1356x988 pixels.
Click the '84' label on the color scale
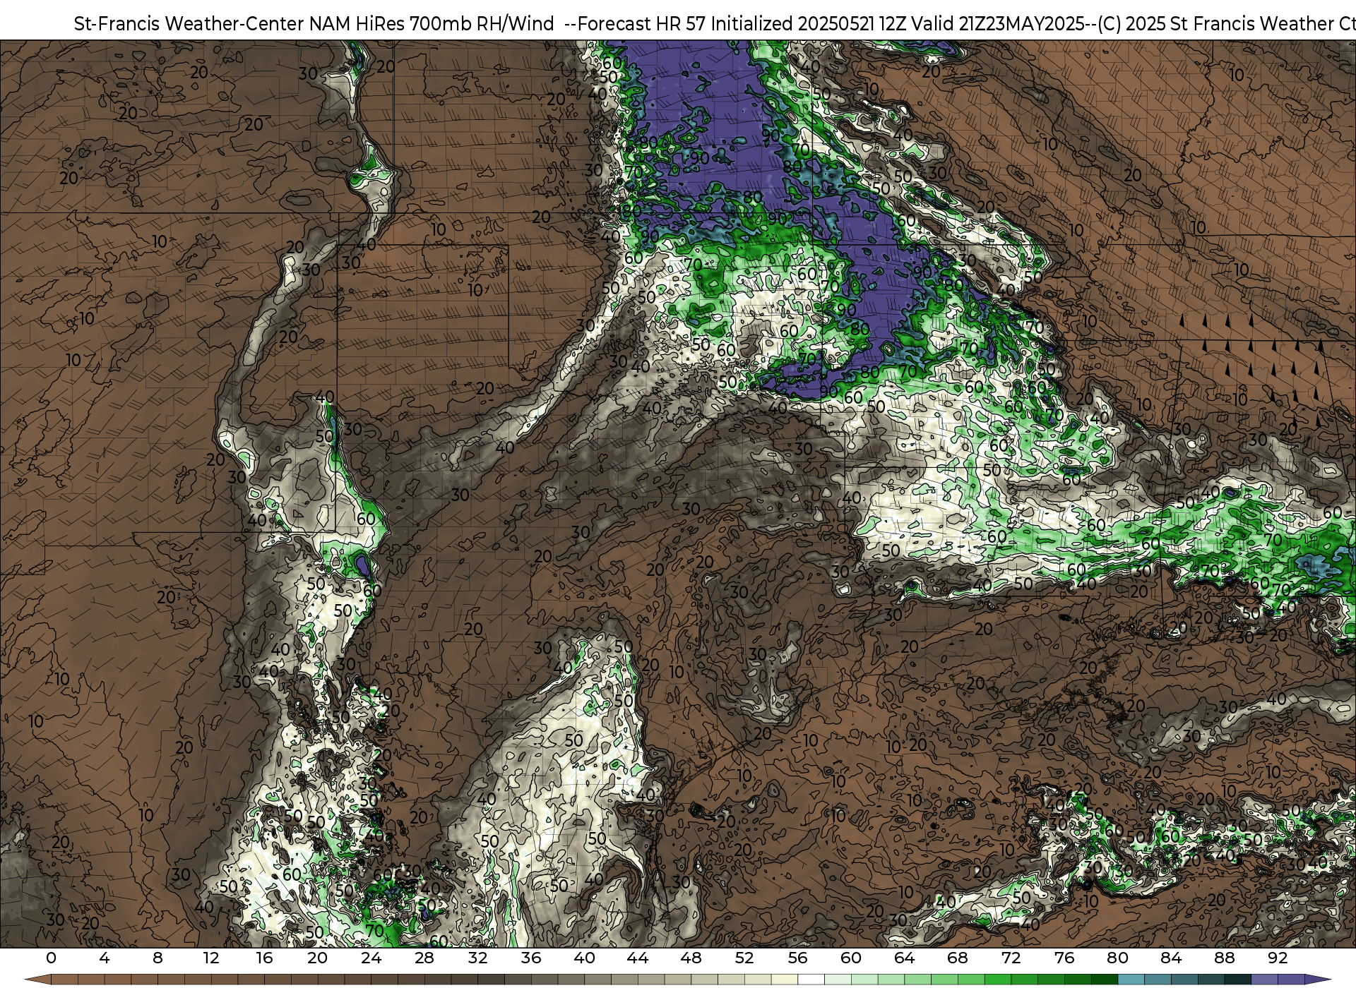tap(1171, 958)
